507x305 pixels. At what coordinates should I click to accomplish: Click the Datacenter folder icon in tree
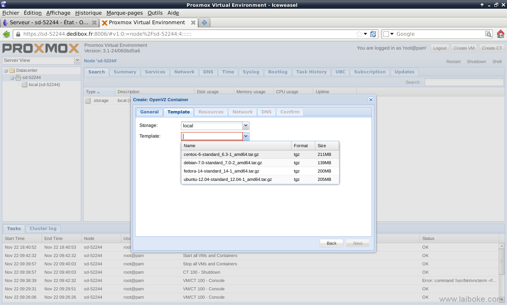[x=12, y=71]
